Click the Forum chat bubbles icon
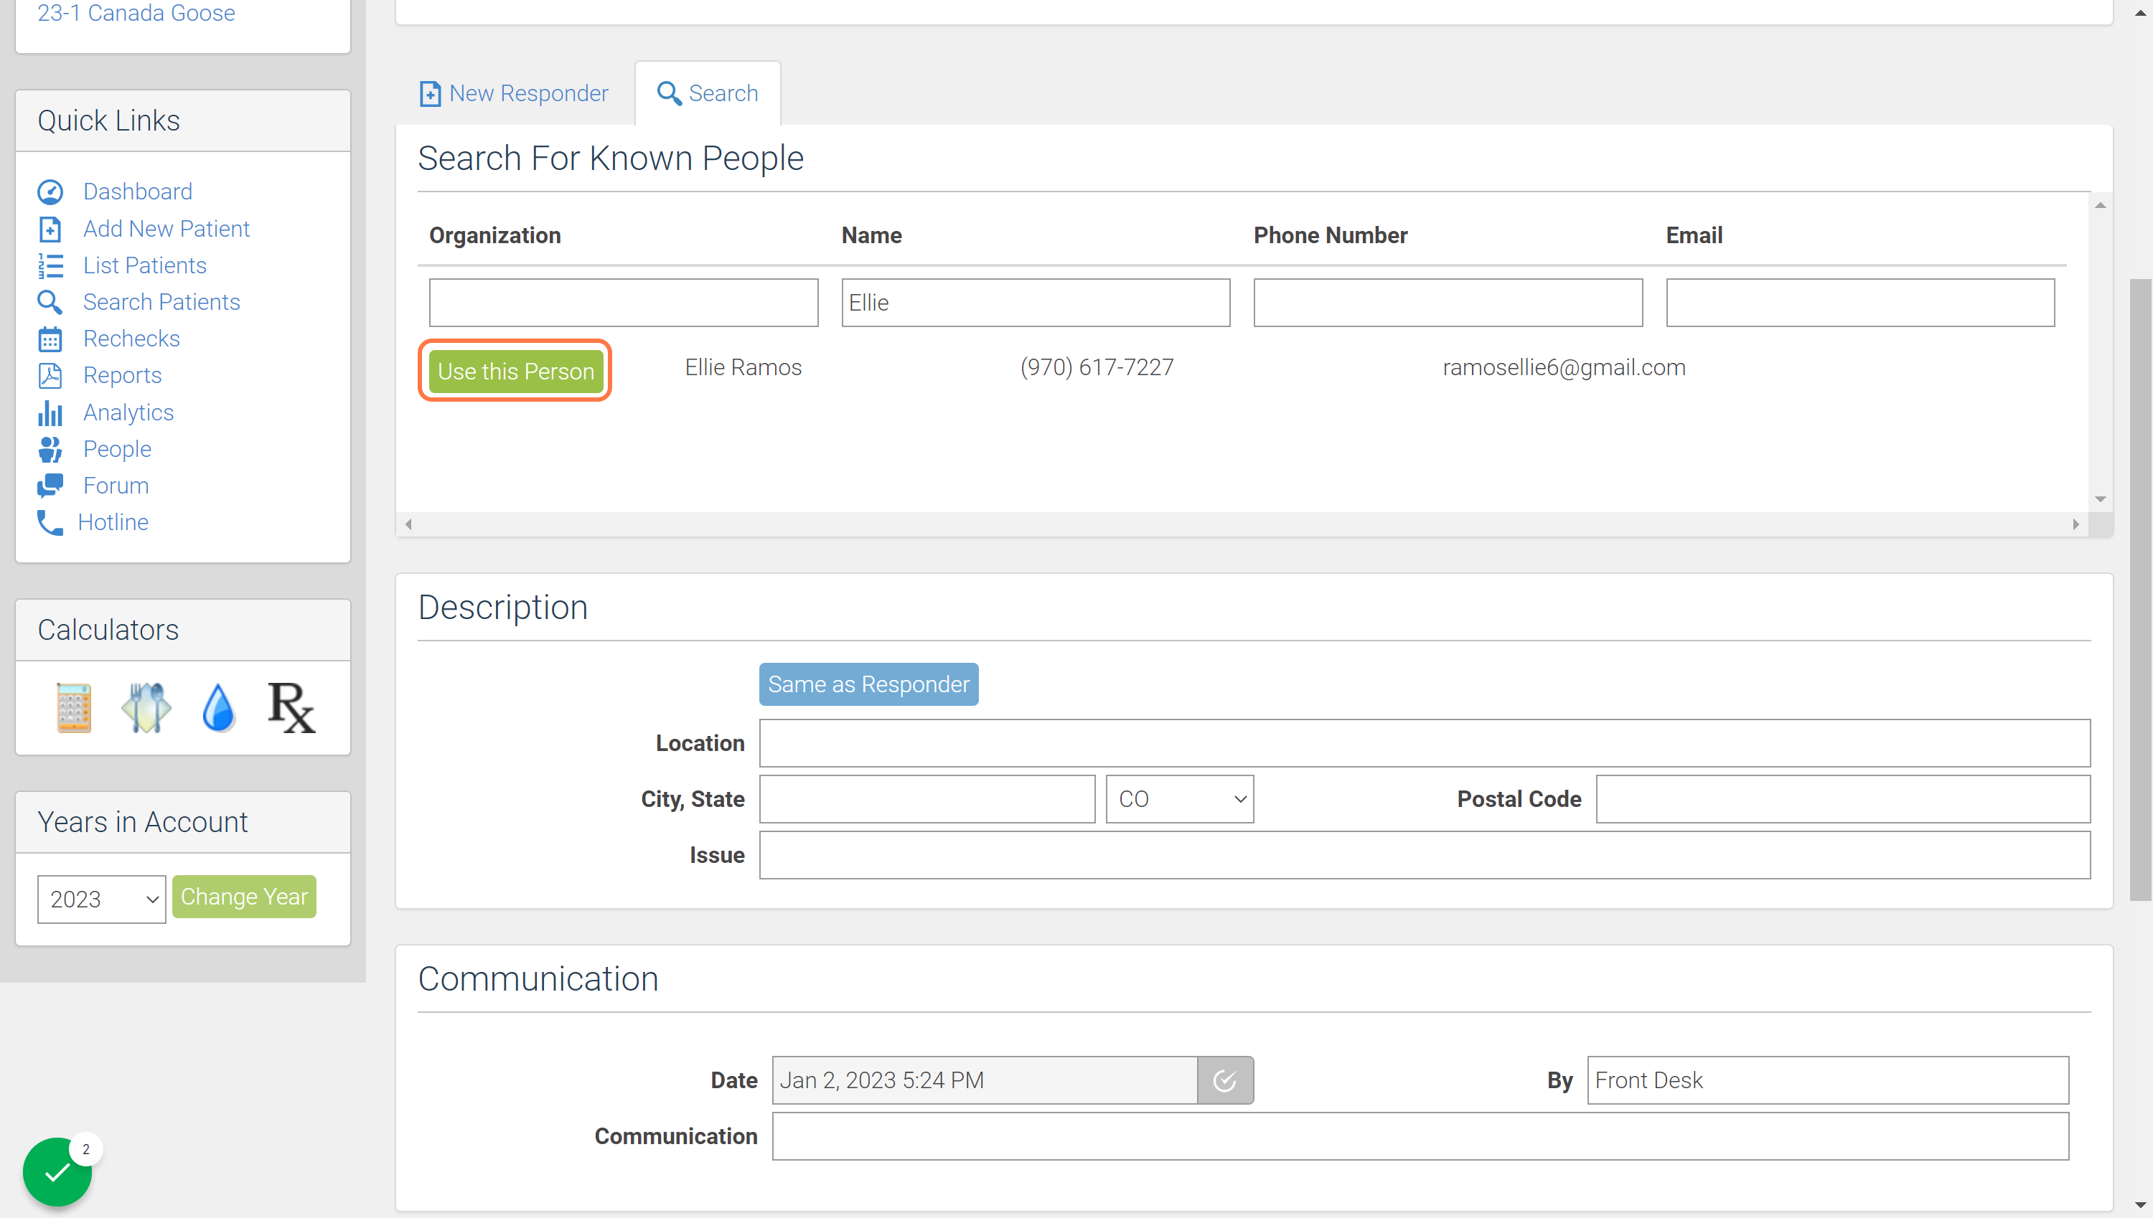The image size is (2153, 1218). [x=50, y=485]
